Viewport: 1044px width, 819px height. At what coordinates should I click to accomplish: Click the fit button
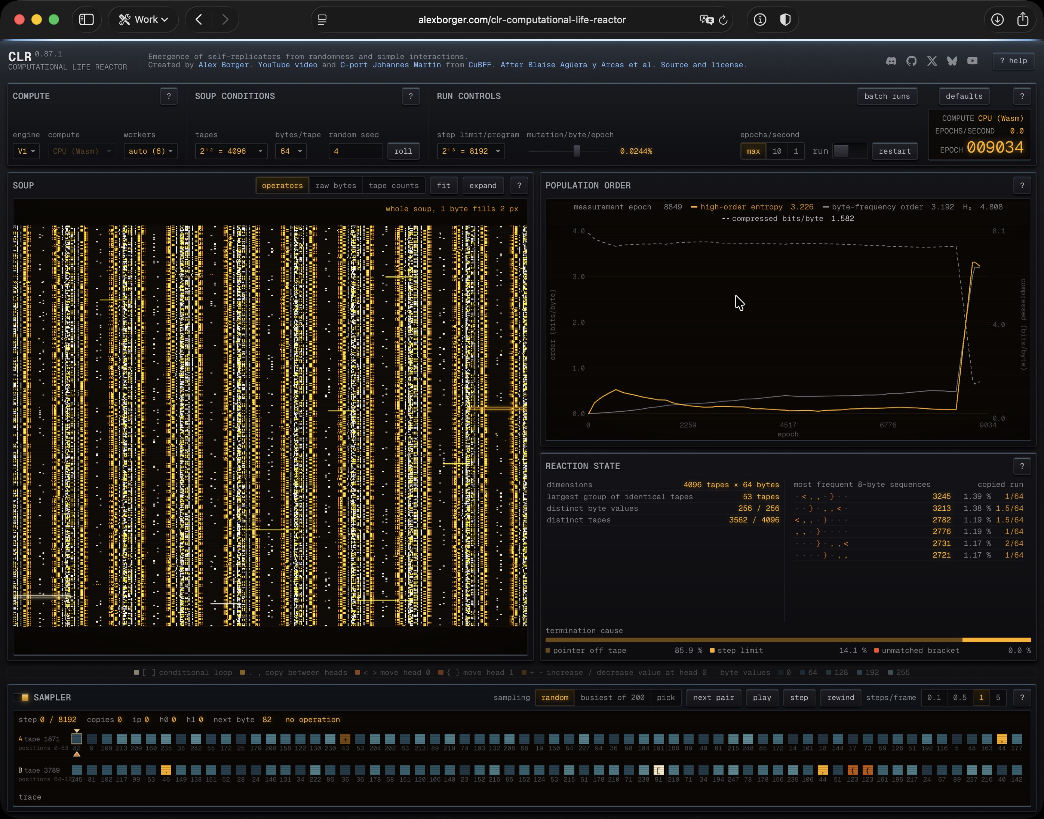[x=444, y=185]
